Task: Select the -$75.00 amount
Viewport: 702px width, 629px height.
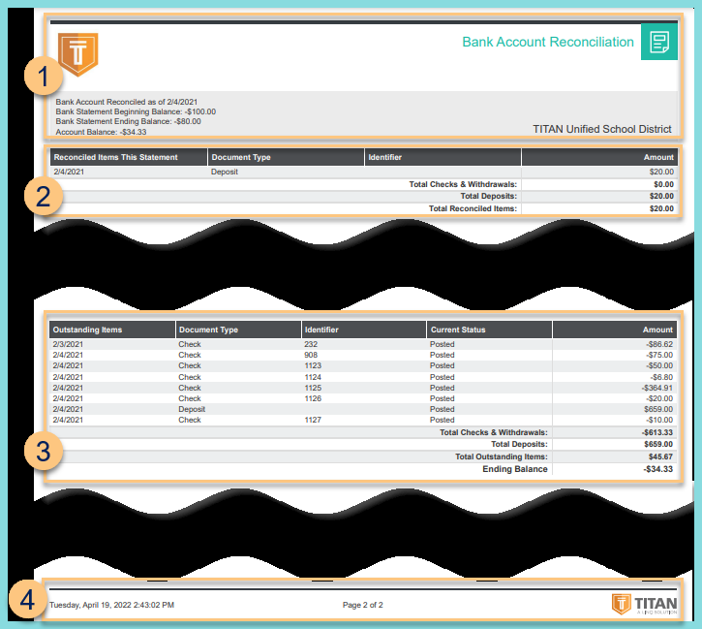Action: [x=659, y=355]
